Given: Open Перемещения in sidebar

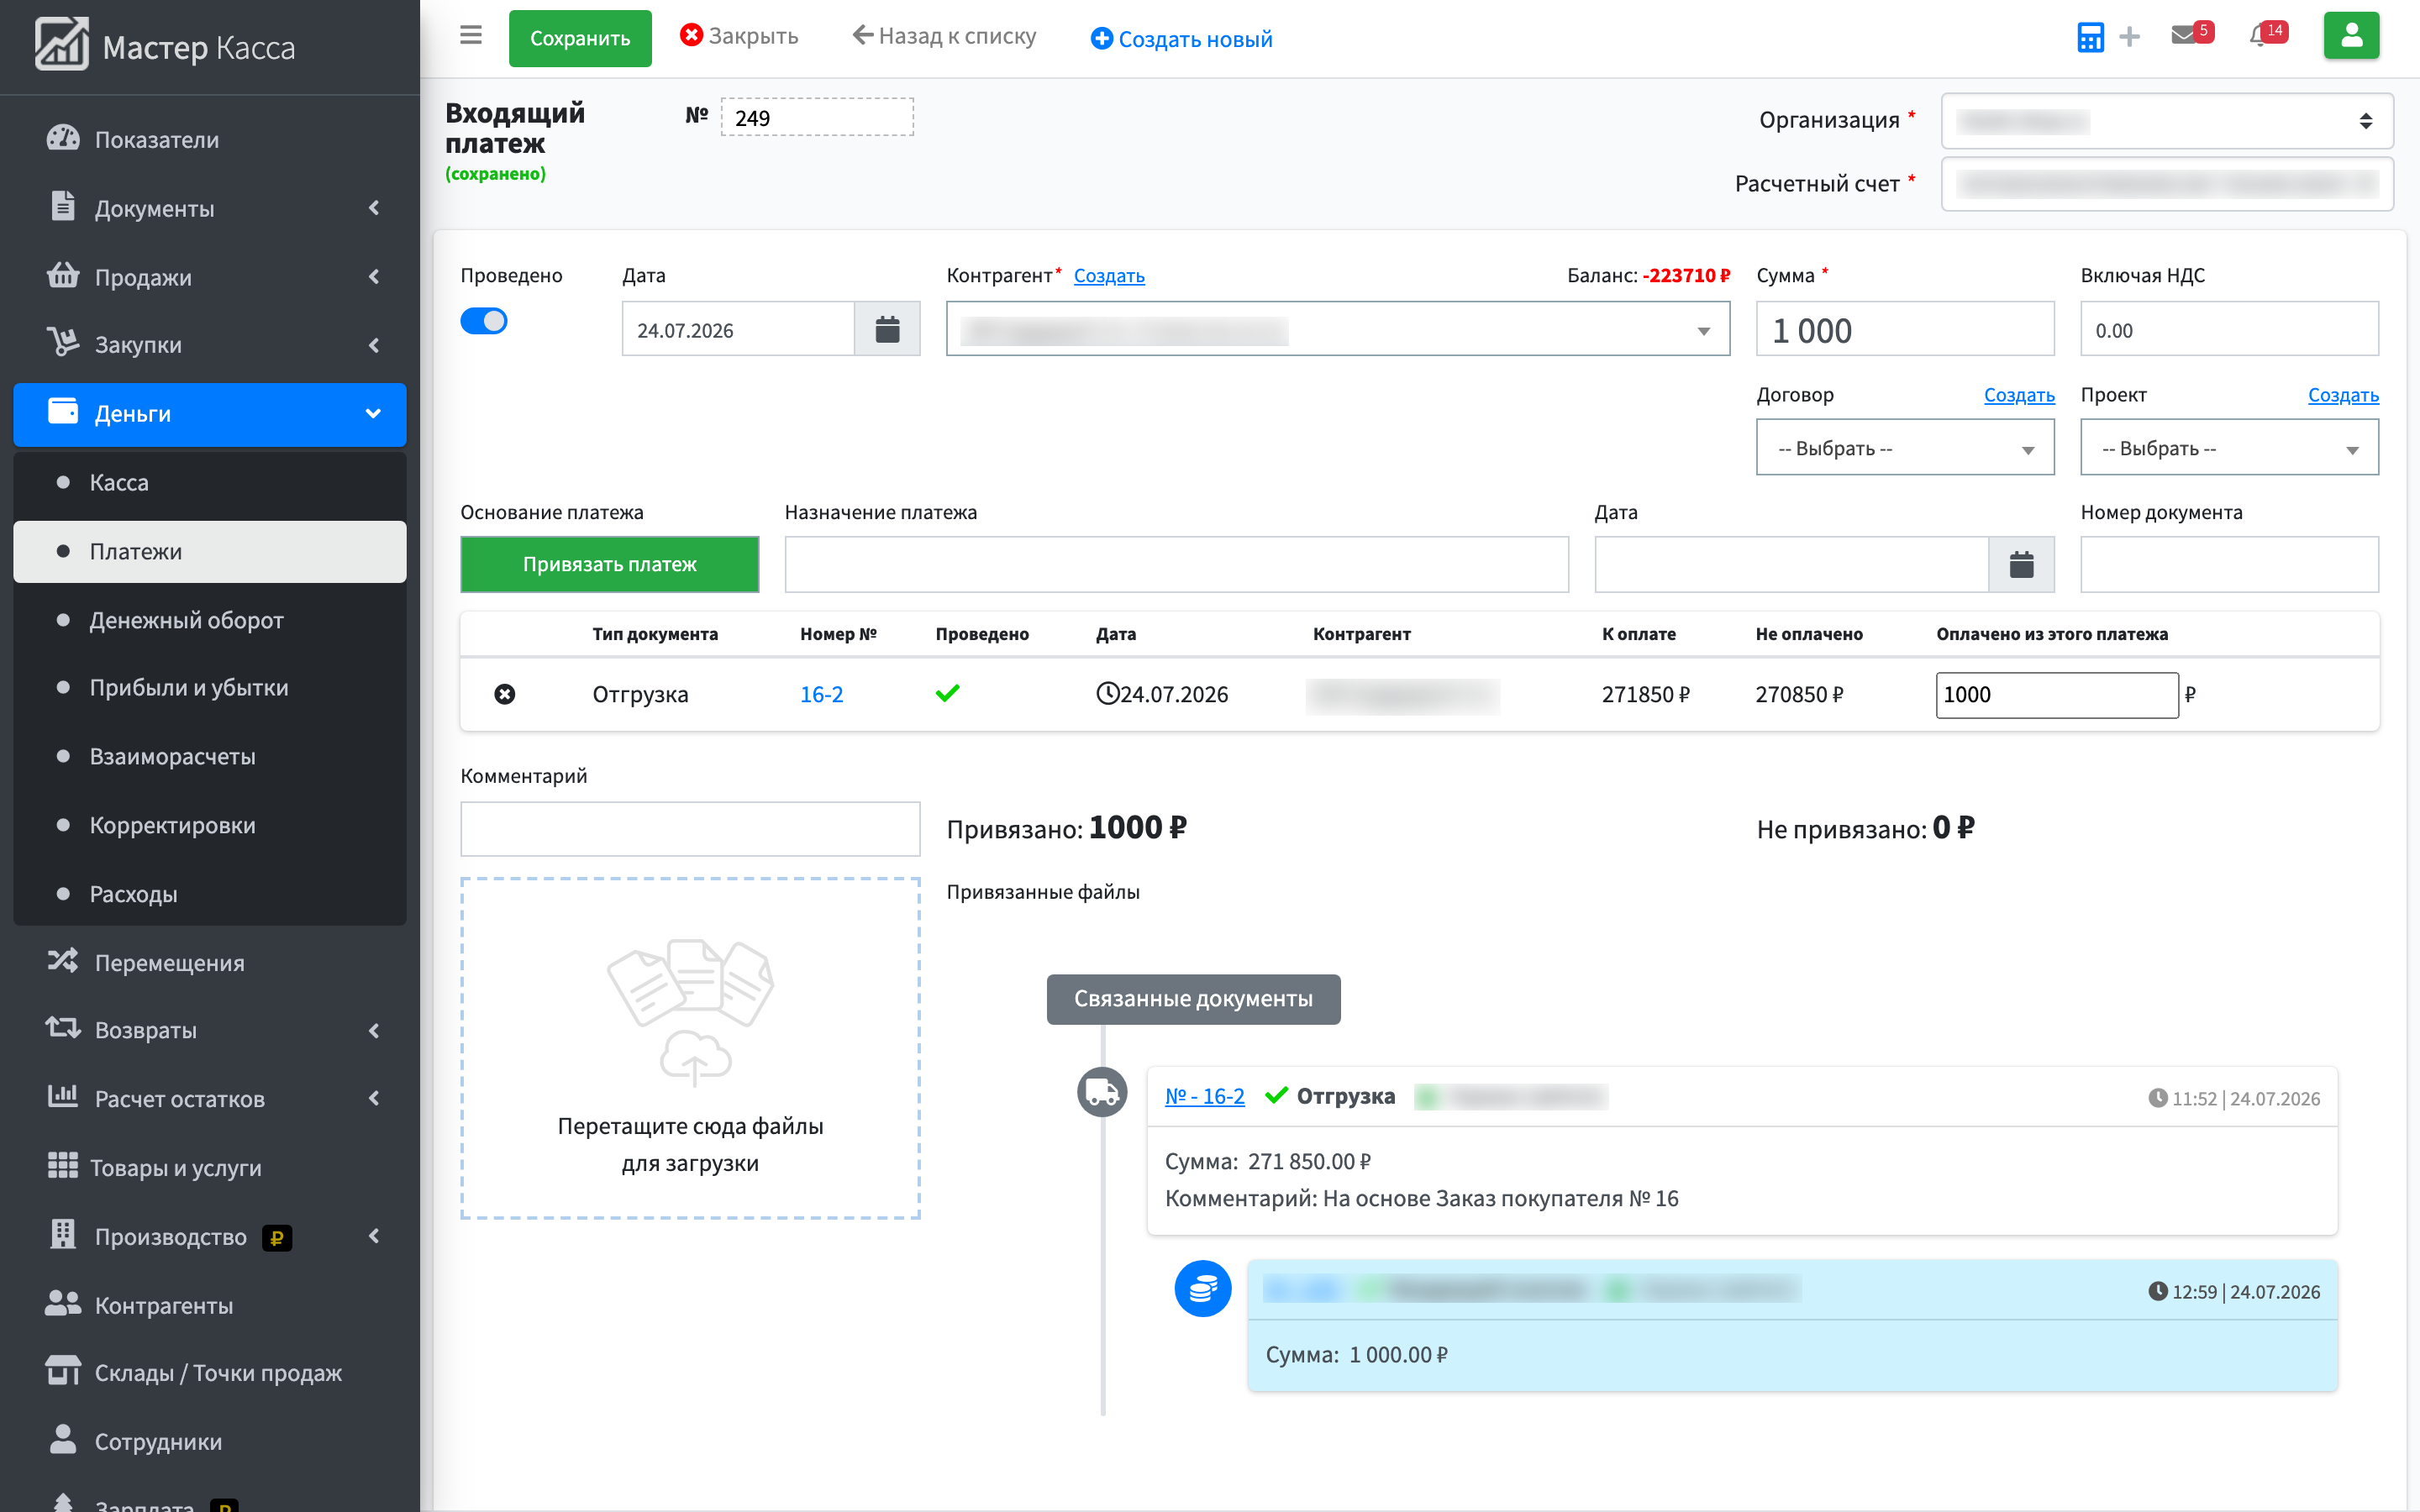Looking at the screenshot, I should click(x=210, y=962).
